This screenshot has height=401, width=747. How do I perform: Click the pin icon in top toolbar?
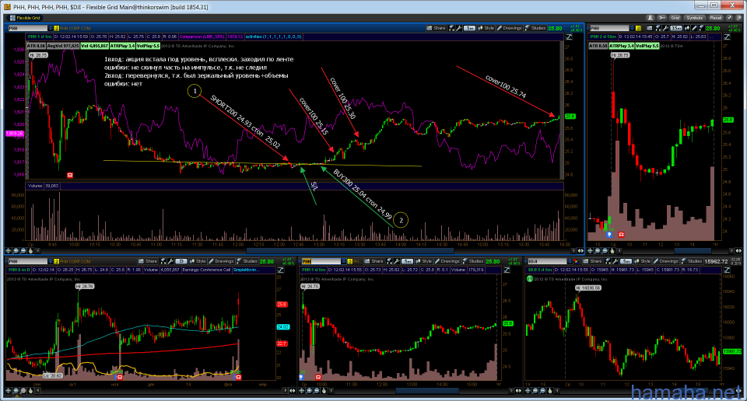click(x=729, y=18)
